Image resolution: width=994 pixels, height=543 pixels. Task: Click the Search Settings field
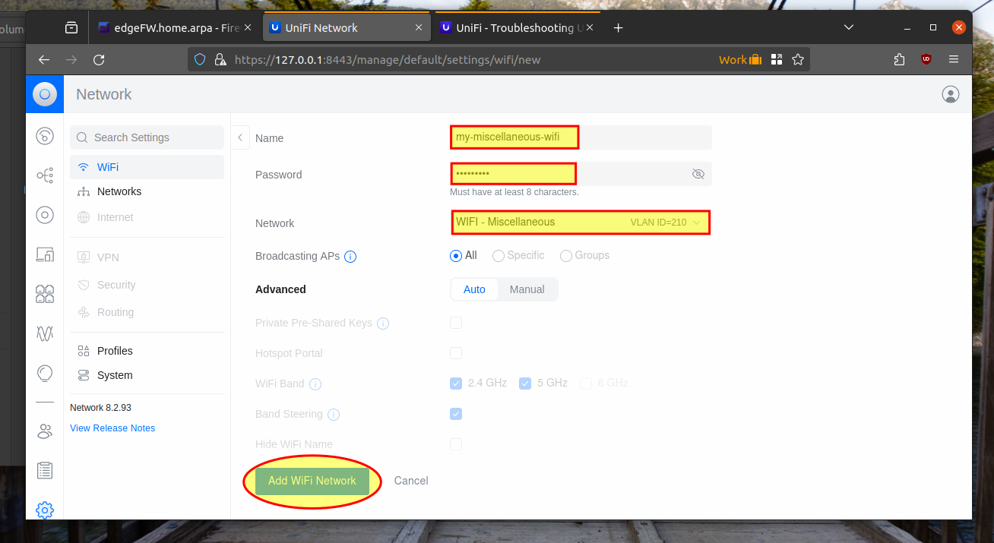(x=147, y=137)
